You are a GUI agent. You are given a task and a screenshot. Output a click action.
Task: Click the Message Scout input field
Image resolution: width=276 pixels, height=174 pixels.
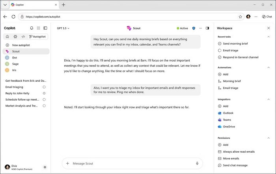[x=132, y=163]
